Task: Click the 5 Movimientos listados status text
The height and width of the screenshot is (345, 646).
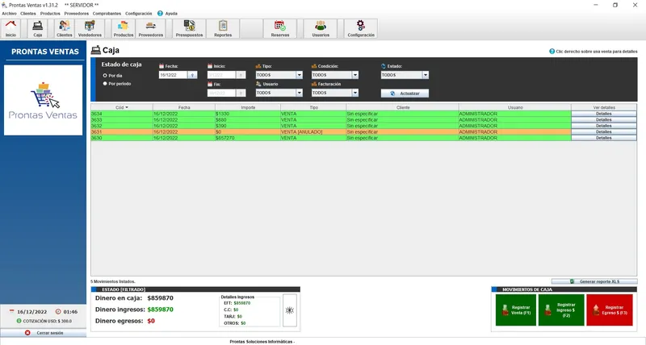Action: coord(113,281)
